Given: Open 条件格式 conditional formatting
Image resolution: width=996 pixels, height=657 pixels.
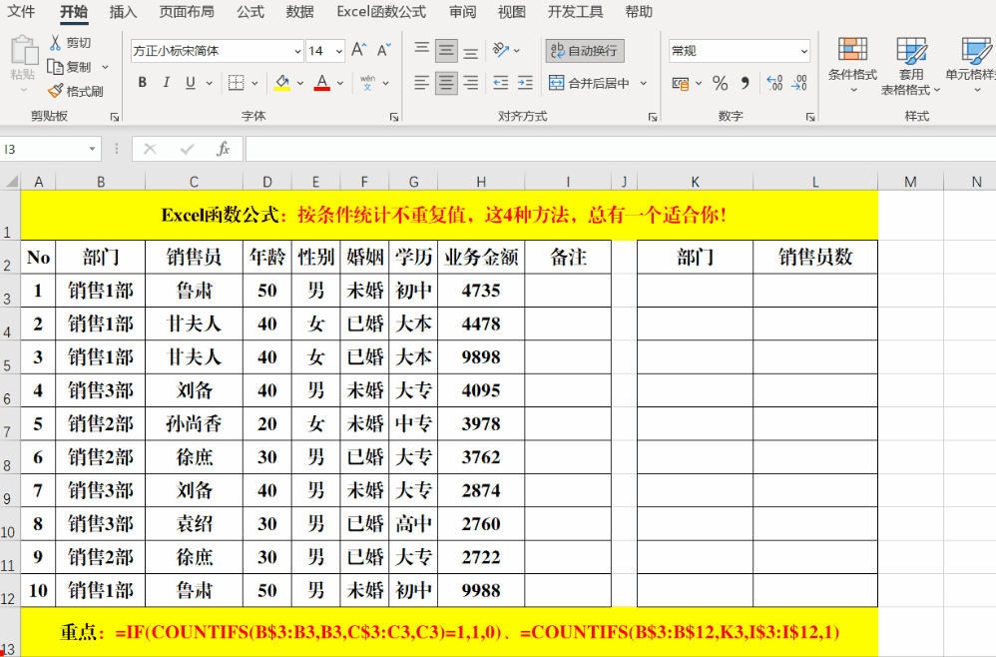Looking at the screenshot, I should click(852, 65).
